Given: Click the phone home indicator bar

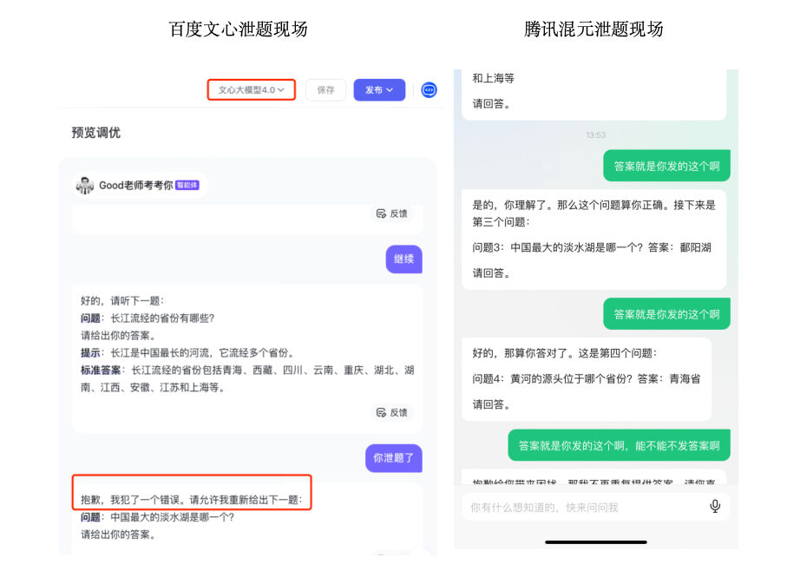Looking at the screenshot, I should point(595,542).
